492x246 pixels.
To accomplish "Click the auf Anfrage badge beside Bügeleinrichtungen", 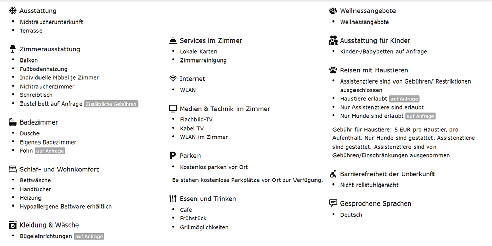I will click(89, 236).
